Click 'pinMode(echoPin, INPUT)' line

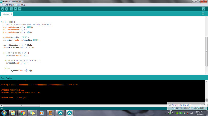pyautogui.click(x=16, y=37)
